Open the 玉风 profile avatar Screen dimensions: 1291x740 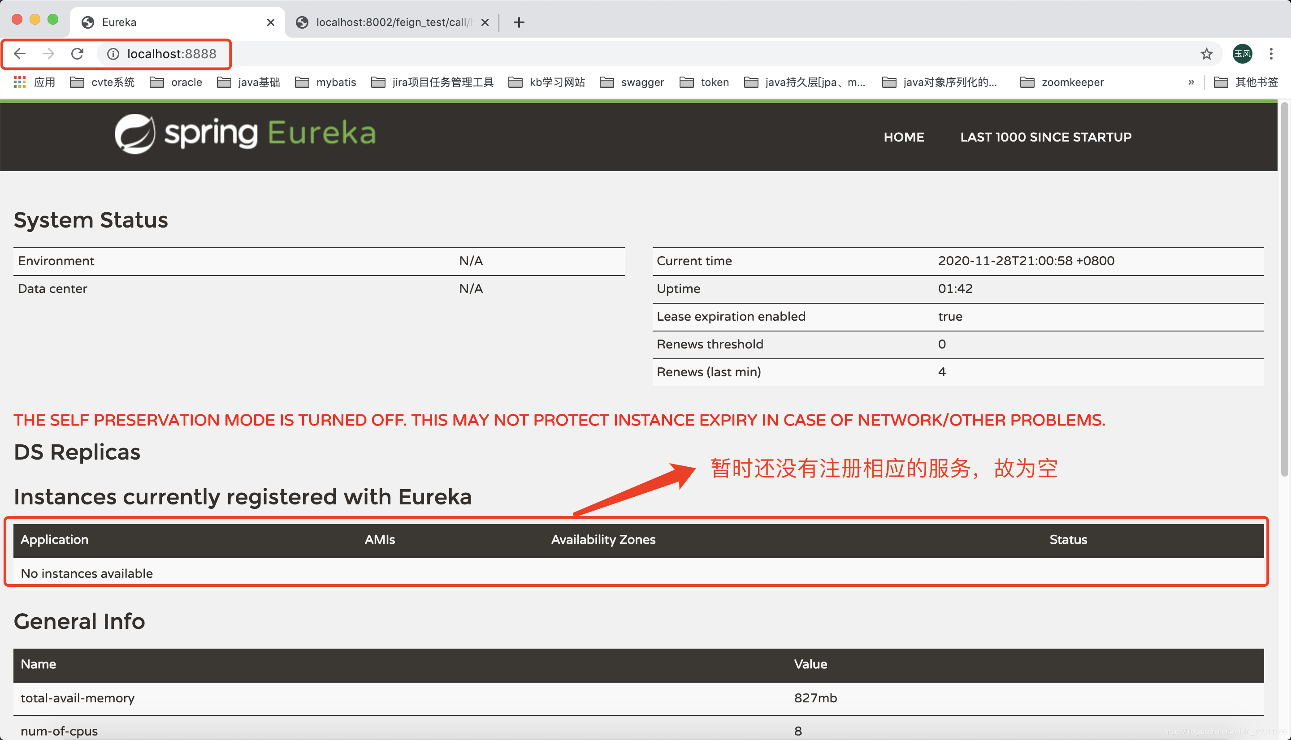tap(1242, 53)
